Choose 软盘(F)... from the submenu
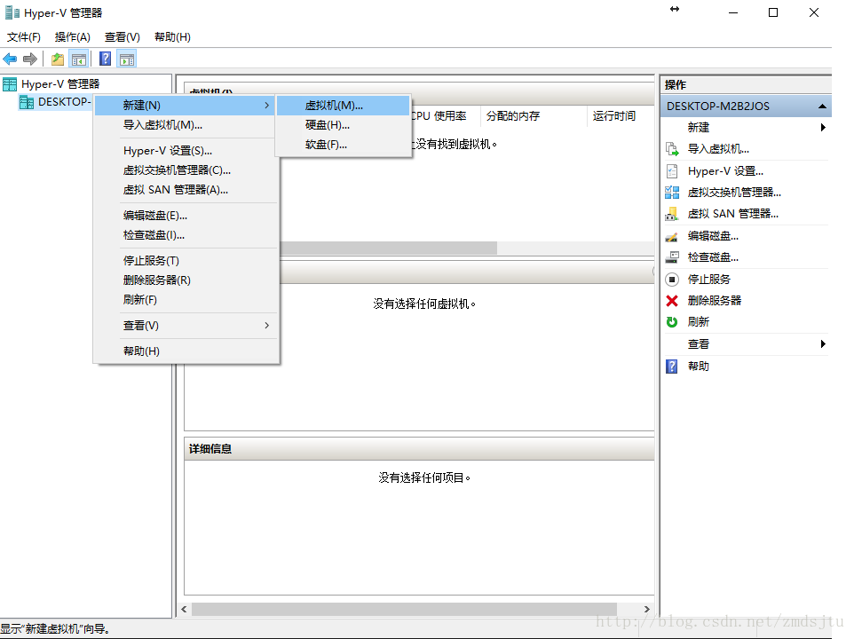 (344, 145)
